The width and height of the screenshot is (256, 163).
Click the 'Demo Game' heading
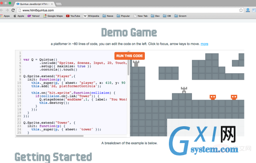129,32
